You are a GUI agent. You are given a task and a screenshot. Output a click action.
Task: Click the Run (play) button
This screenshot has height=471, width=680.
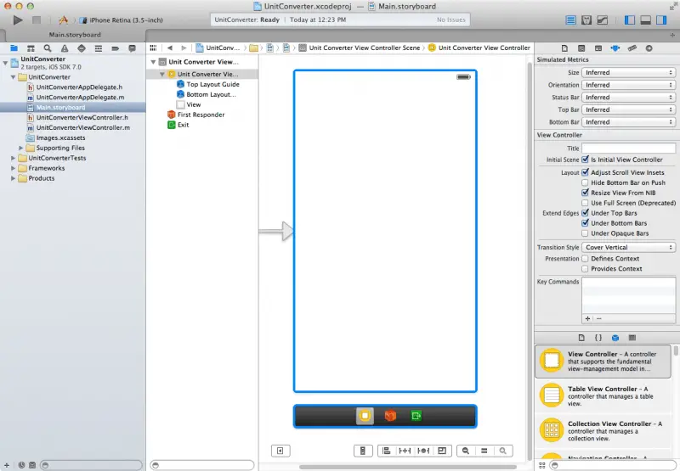(17, 19)
